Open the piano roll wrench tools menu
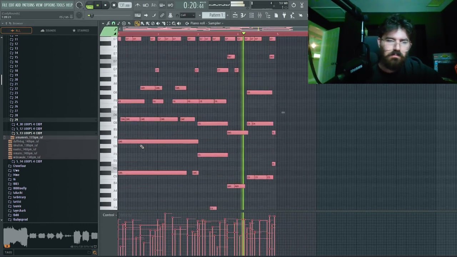Viewport: 457px width, 257px height. pyautogui.click(x=109, y=24)
